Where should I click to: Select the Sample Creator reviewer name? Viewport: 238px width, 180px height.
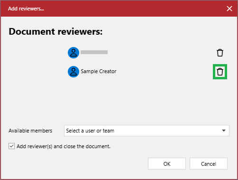99,71
